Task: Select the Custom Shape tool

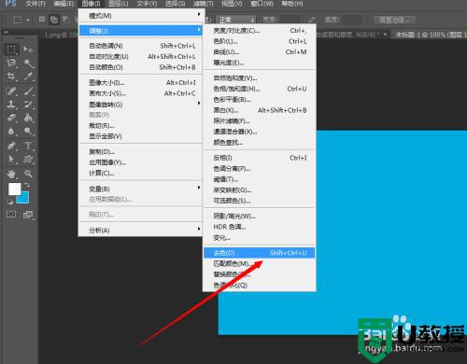Action: click(28, 159)
